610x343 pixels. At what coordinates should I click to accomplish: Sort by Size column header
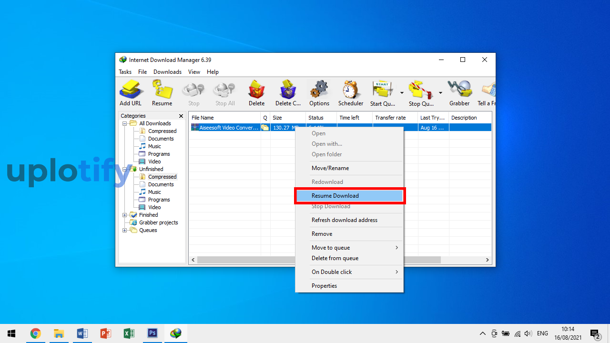tap(288, 118)
